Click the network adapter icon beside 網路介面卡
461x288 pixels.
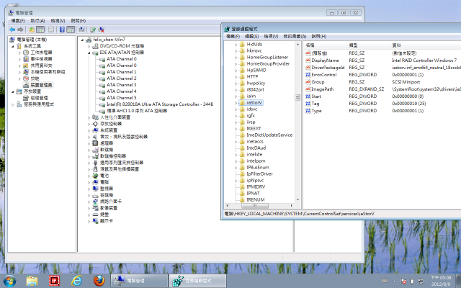point(95,202)
